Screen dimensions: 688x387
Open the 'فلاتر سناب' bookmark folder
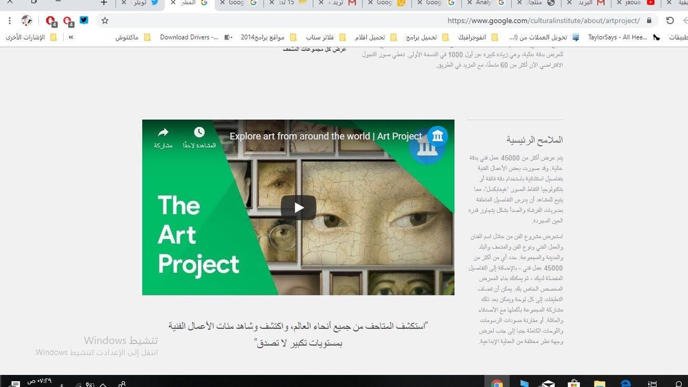326,38
